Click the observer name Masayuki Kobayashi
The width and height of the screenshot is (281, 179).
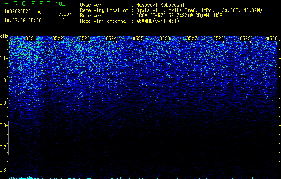[x=160, y=5]
